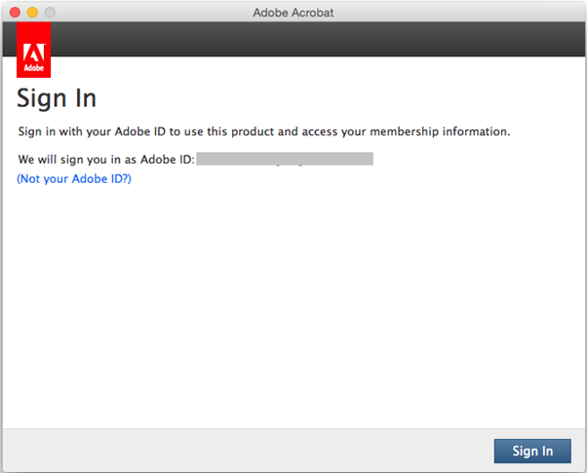The height and width of the screenshot is (473, 587).
Task: Click the dark header bar beside the logo
Action: coord(293,39)
